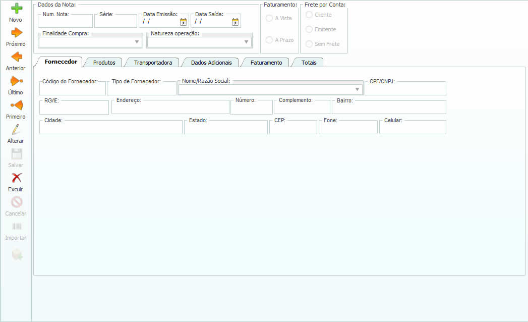This screenshot has height=322, width=528.
Task: Expand the Finalidade Compra dropdown
Action: 137,42
